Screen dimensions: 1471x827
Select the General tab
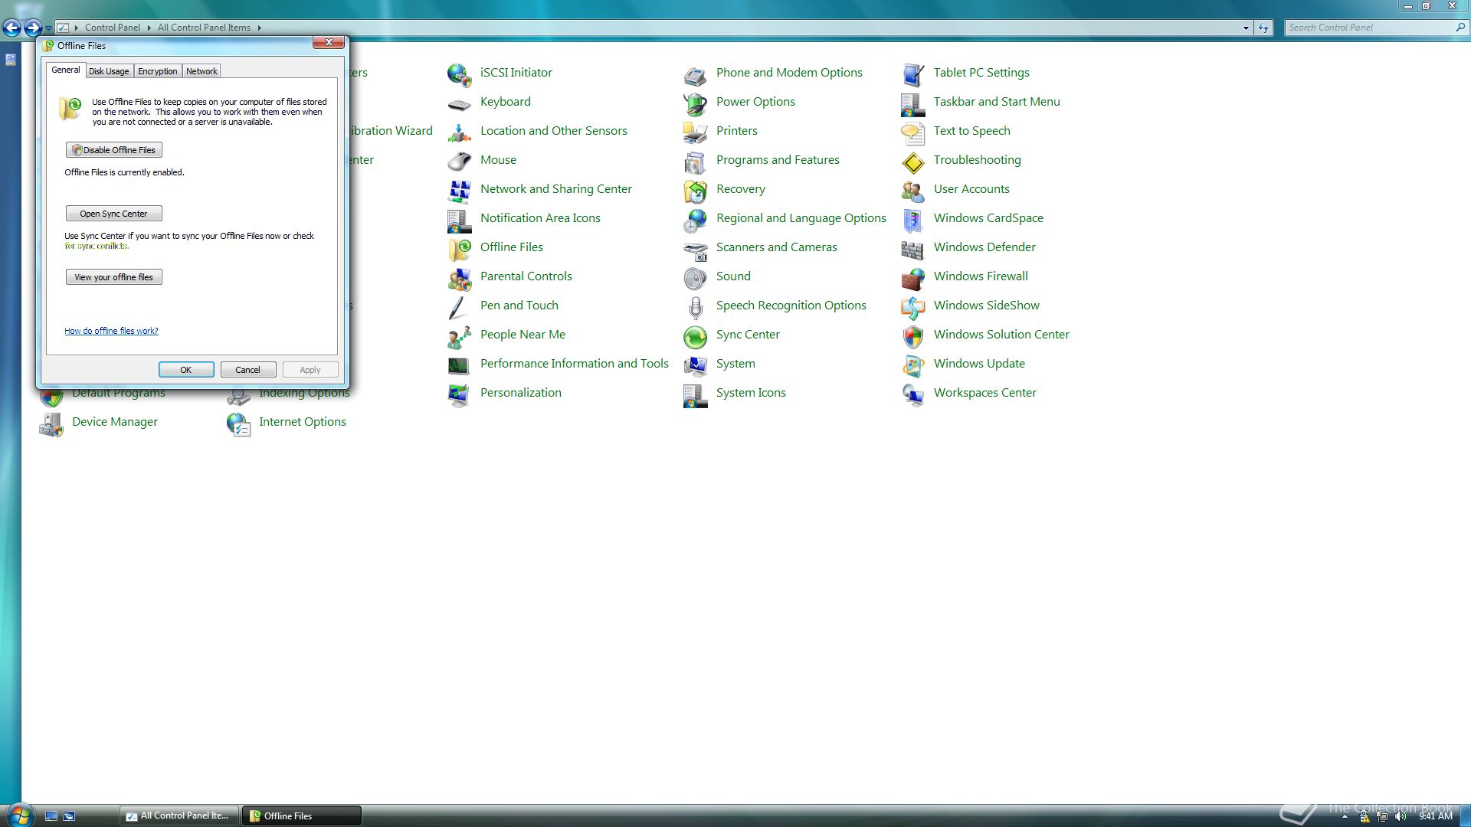65,70
